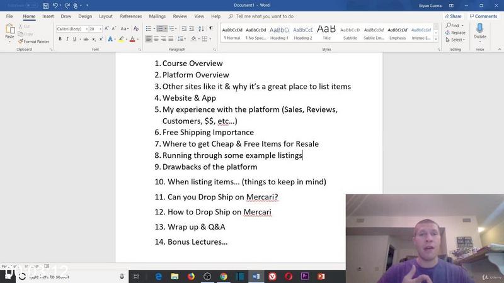
Task: Center align the paragraph
Action: [156, 39]
